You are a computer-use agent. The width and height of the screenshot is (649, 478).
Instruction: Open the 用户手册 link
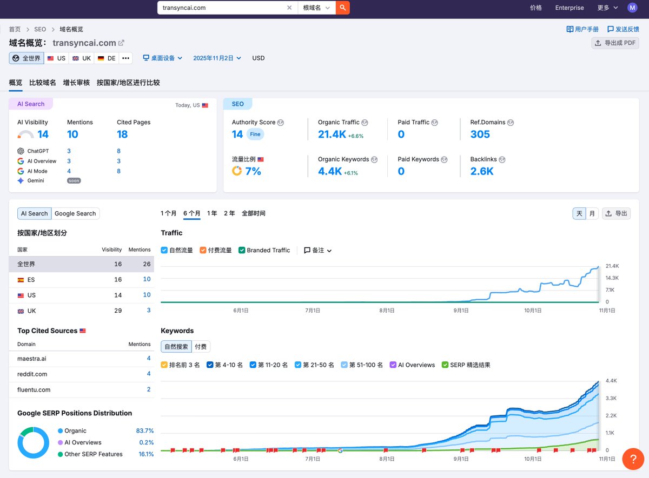[x=582, y=29]
